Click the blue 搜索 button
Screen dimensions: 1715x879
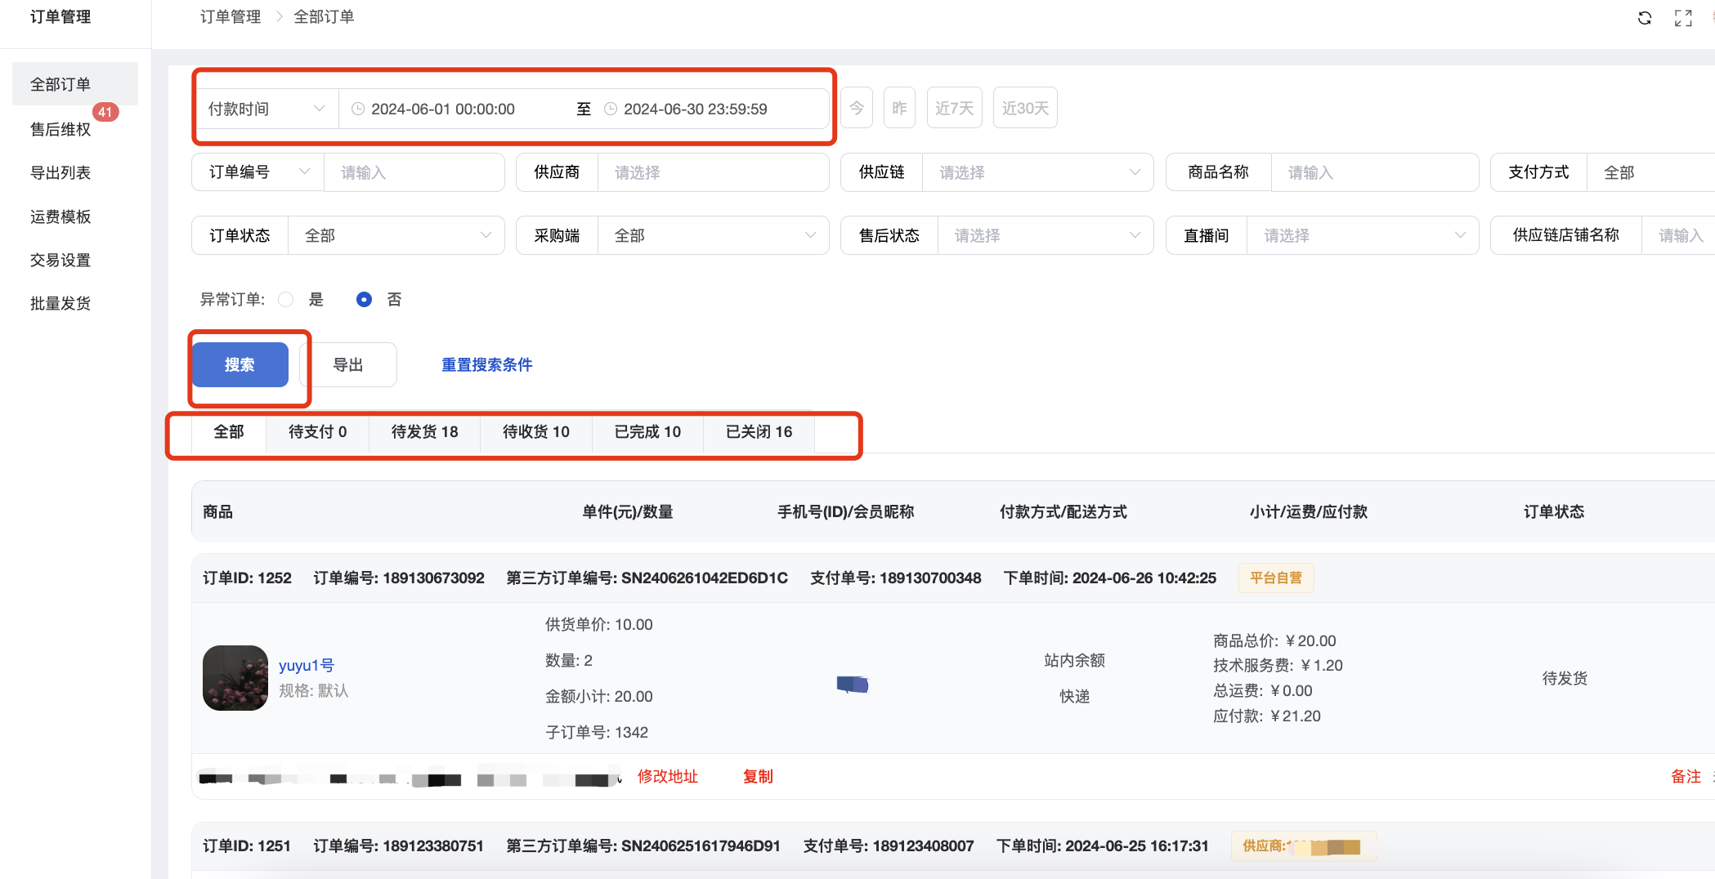(240, 364)
